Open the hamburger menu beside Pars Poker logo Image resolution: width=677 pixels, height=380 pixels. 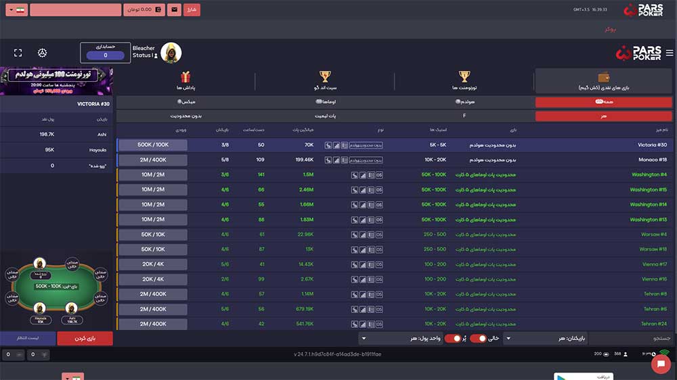pyautogui.click(x=670, y=53)
